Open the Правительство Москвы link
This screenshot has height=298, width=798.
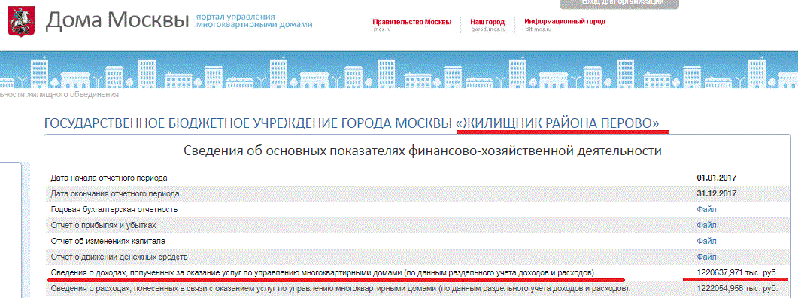point(411,22)
